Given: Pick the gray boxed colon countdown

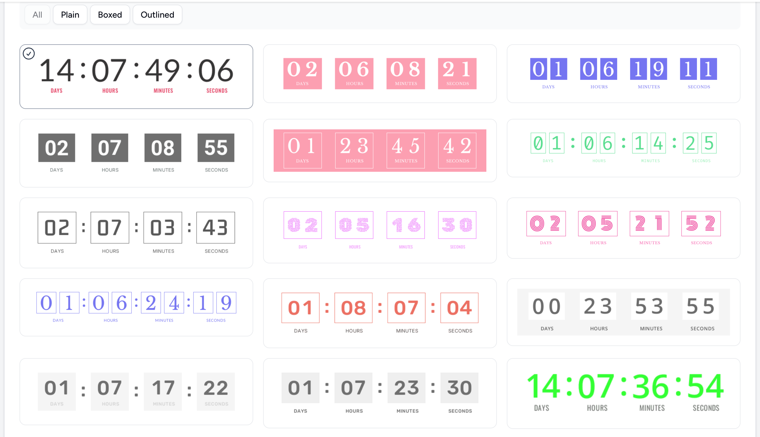Looking at the screenshot, I should 380,392.
